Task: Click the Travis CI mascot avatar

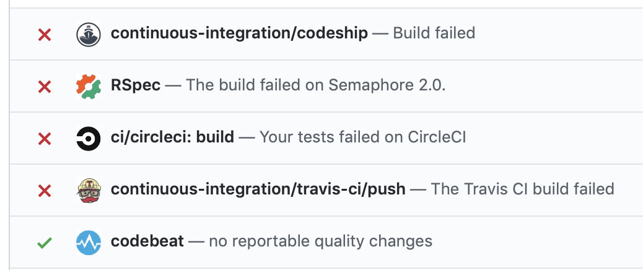Action: click(88, 190)
